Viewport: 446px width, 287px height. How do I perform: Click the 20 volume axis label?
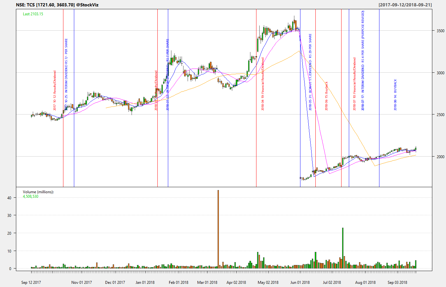9,233
